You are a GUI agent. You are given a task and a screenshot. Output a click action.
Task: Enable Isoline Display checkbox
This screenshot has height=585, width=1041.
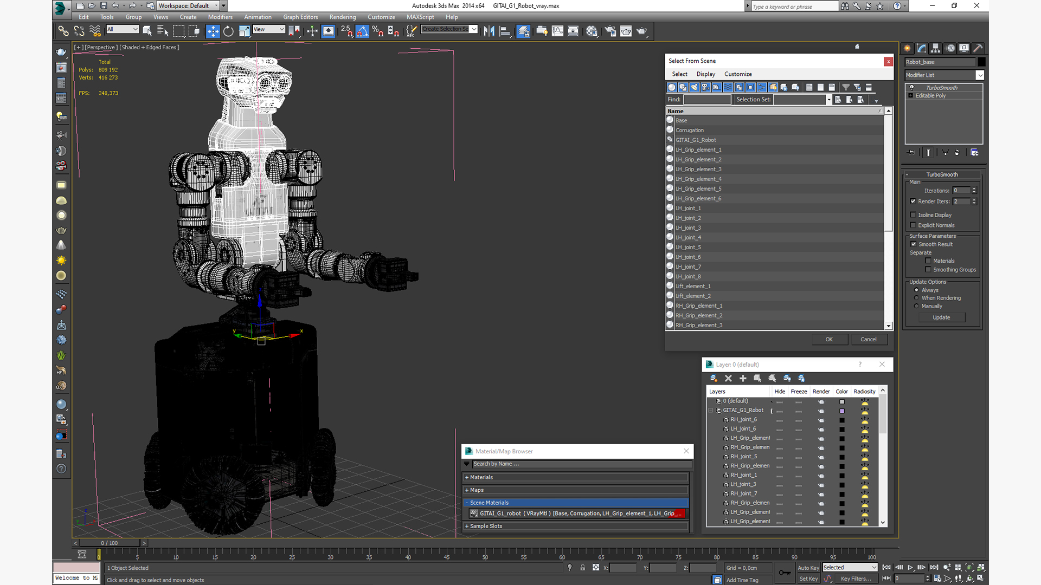[x=913, y=215]
